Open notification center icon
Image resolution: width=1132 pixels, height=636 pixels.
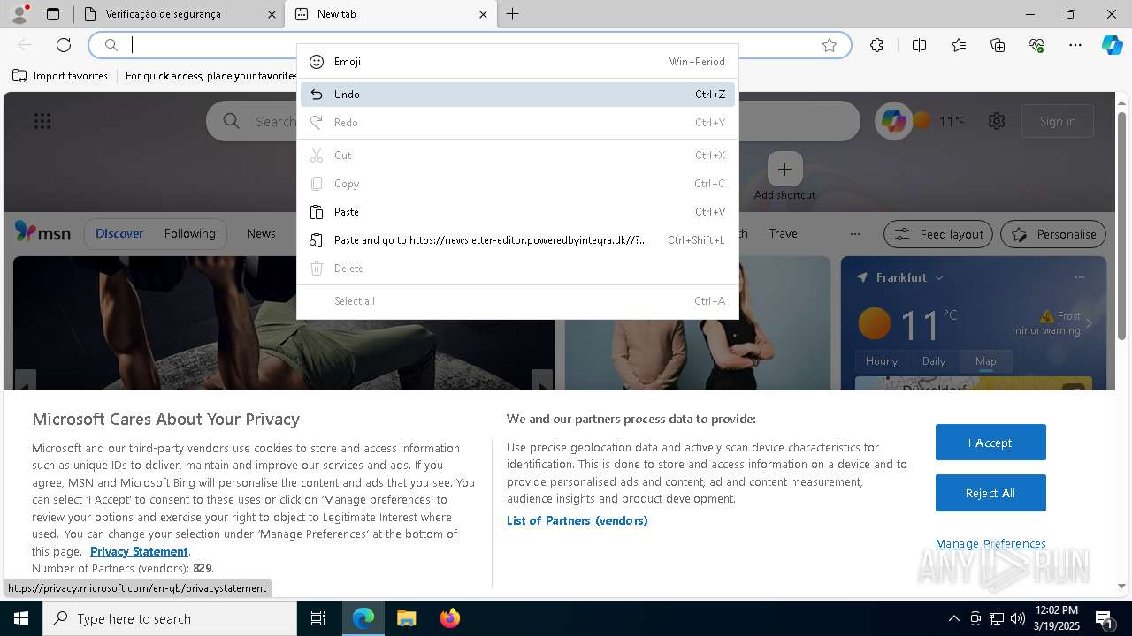click(x=1105, y=618)
